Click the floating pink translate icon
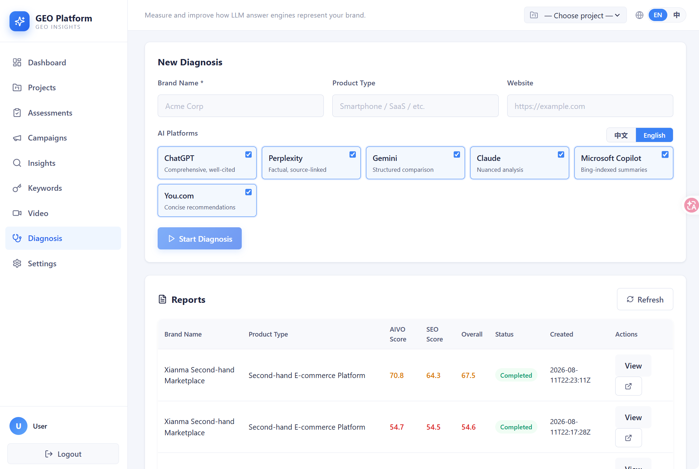This screenshot has height=469, width=699. click(691, 205)
